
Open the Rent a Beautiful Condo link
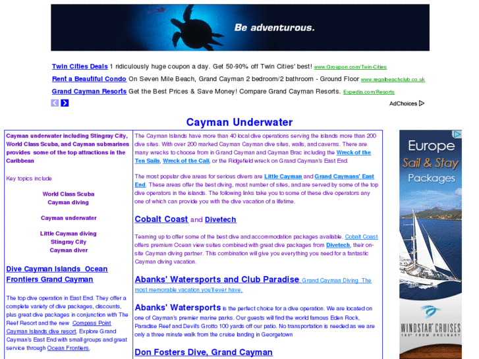pos(89,79)
